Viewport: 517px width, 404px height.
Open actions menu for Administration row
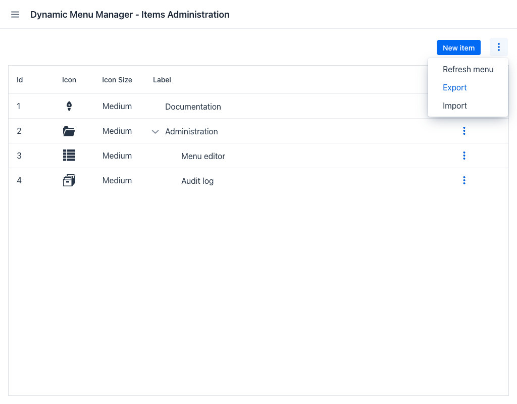pos(464,131)
